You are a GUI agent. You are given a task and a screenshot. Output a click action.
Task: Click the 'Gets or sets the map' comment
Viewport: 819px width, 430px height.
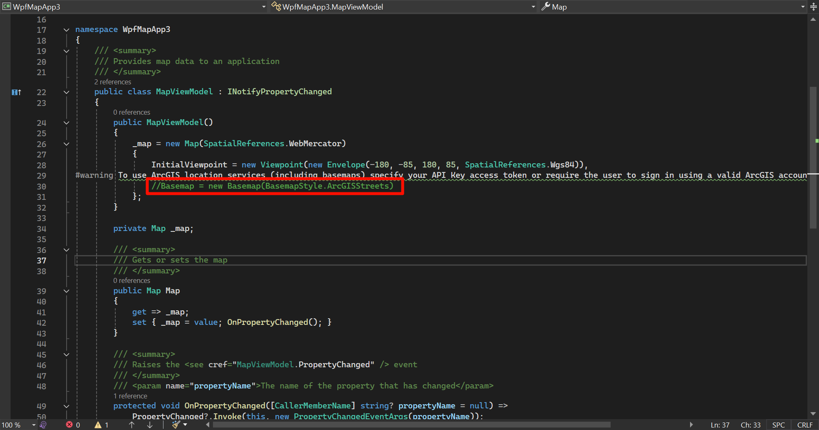180,260
